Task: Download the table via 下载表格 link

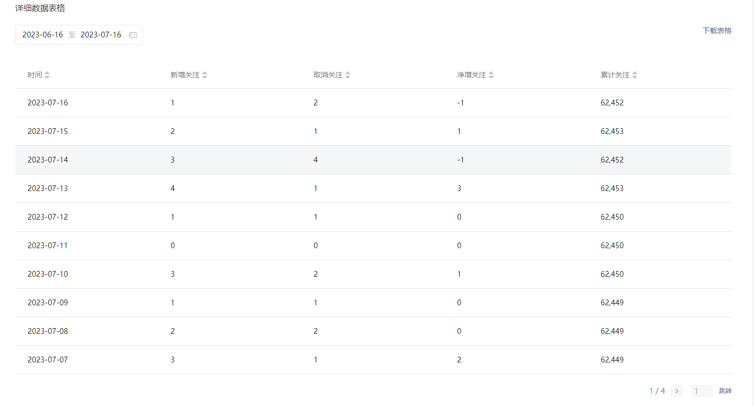Action: pyautogui.click(x=717, y=31)
